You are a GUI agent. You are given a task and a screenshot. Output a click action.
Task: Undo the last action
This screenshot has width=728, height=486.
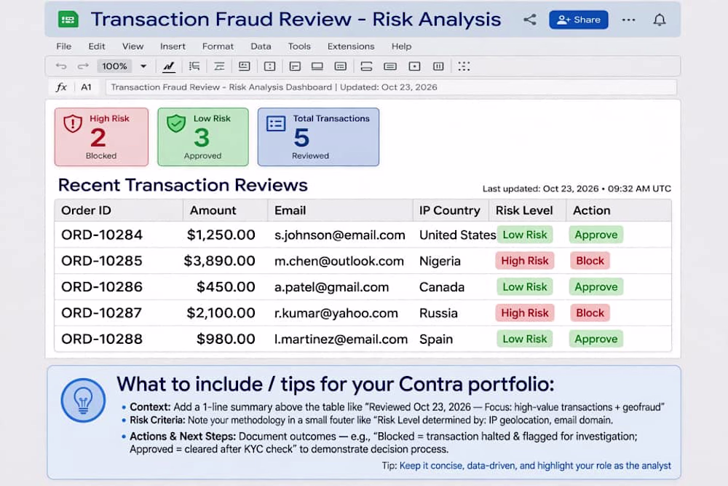click(61, 66)
